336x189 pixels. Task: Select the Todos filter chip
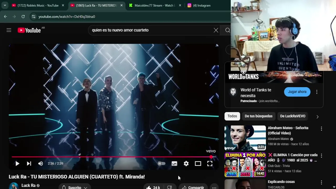(x=232, y=116)
